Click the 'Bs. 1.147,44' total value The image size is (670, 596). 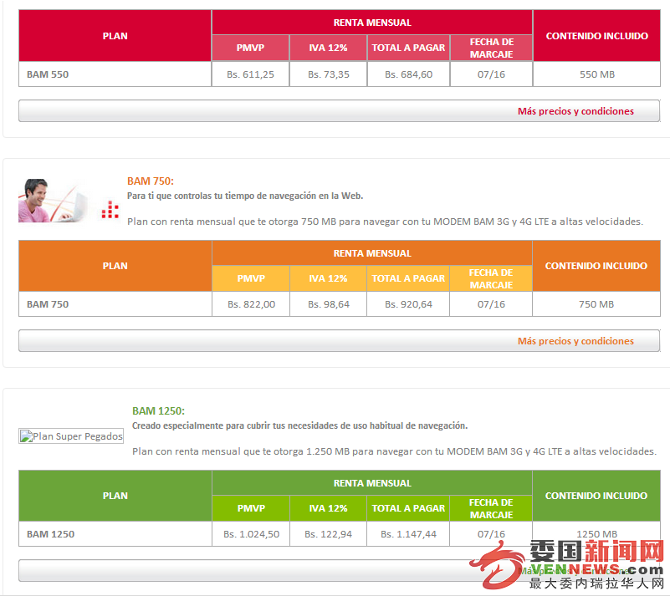point(408,534)
